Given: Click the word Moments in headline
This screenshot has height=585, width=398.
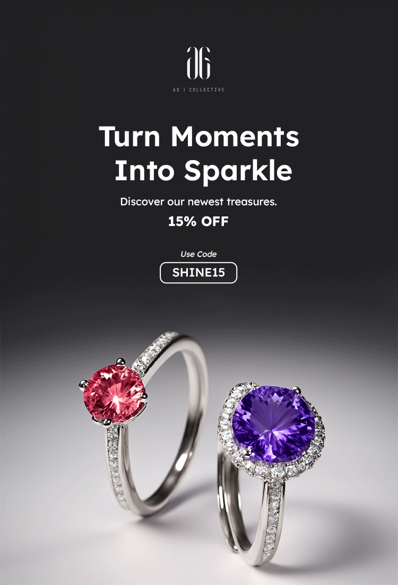Looking at the screenshot, I should point(235,136).
